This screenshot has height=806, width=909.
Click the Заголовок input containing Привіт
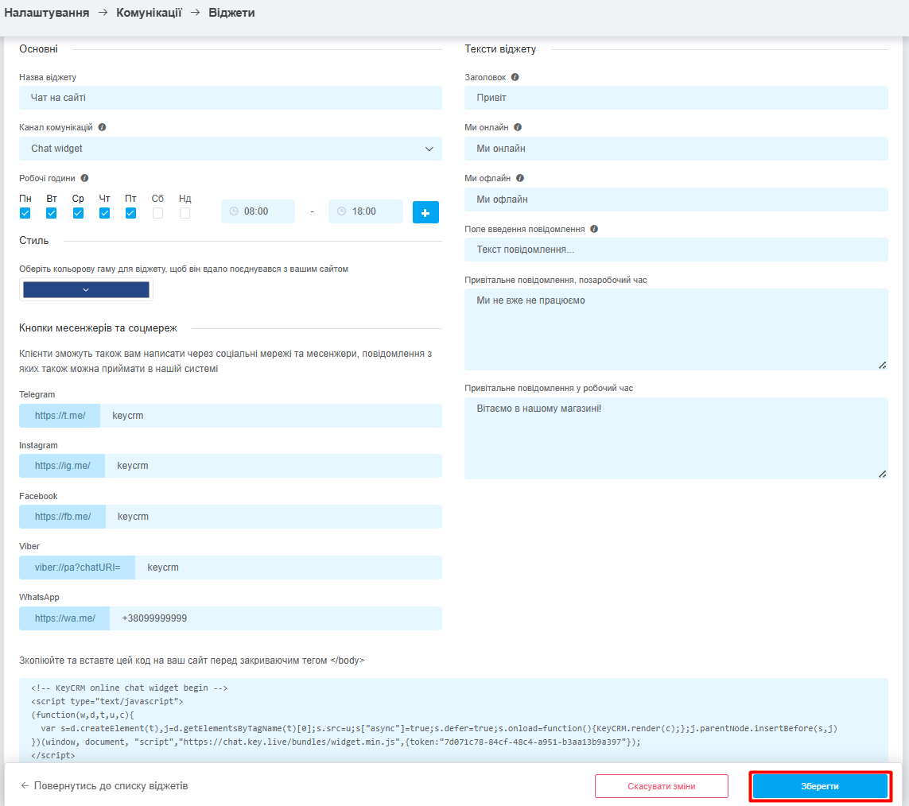(676, 98)
